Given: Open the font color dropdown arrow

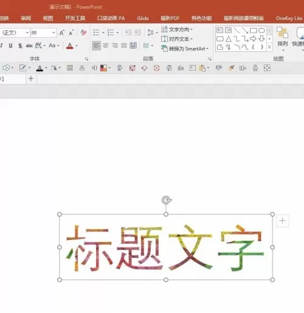Looking at the screenshot, I should pos(77,46).
